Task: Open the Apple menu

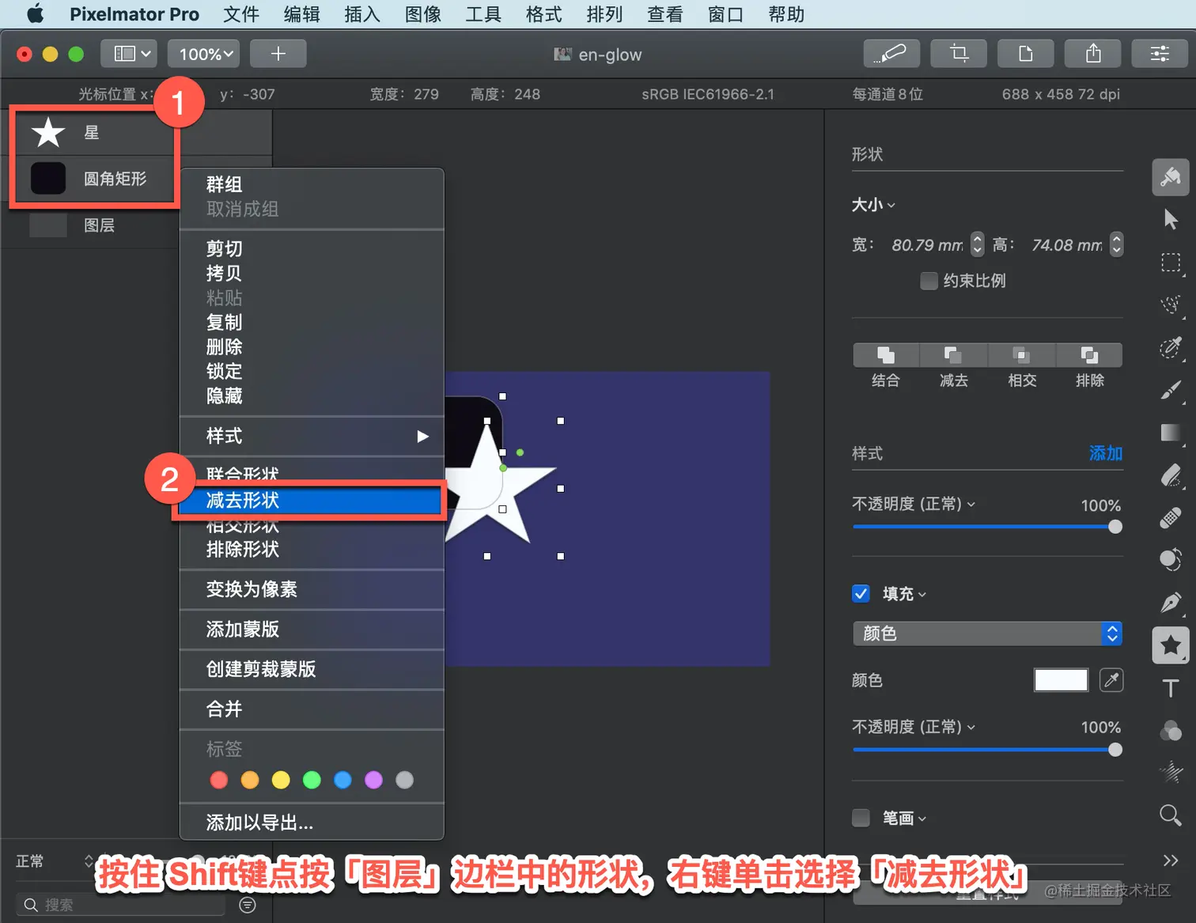Action: click(x=36, y=14)
